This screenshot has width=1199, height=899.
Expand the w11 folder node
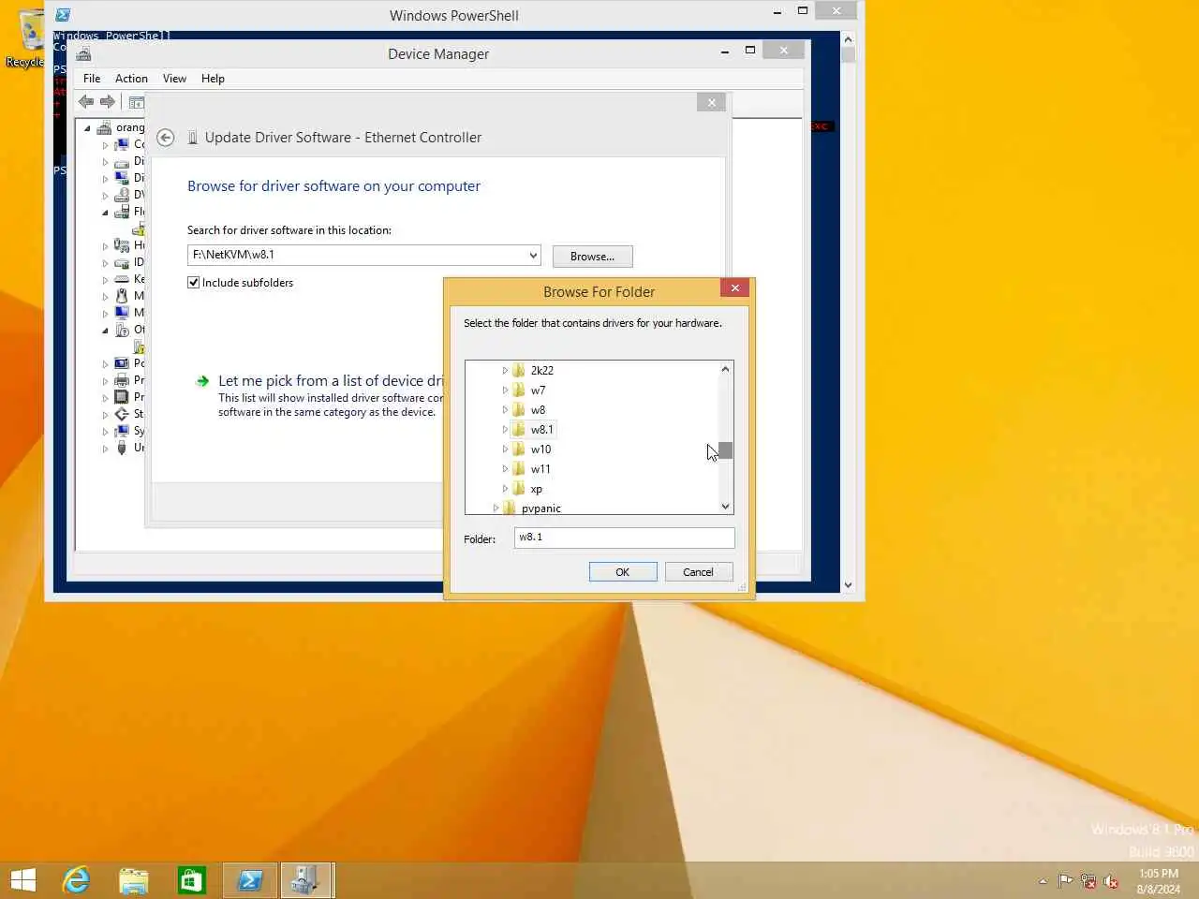click(505, 469)
